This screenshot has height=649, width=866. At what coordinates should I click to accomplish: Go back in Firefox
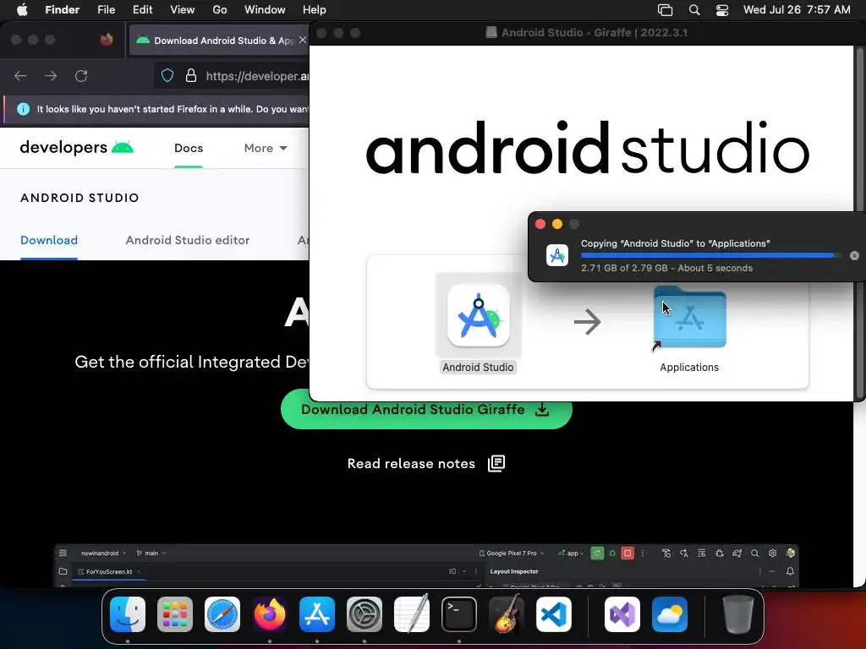(x=20, y=75)
